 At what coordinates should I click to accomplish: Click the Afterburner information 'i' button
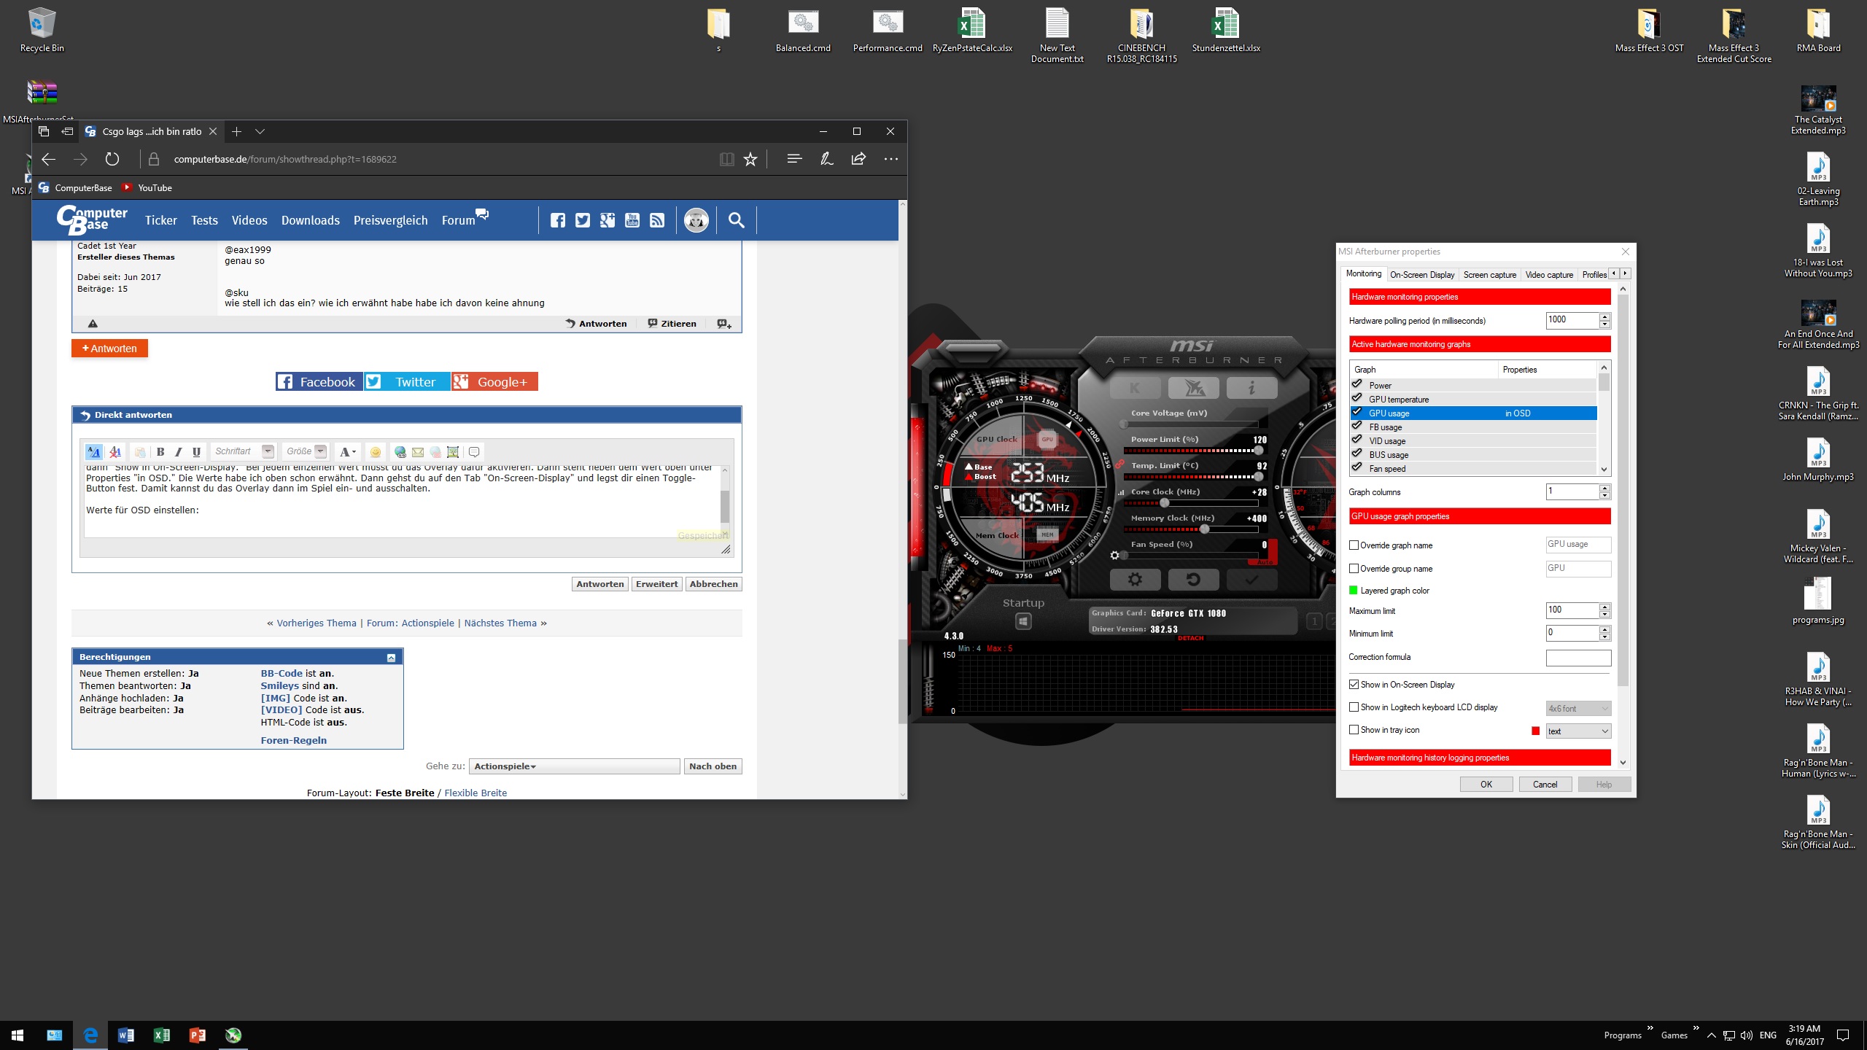pyautogui.click(x=1251, y=388)
